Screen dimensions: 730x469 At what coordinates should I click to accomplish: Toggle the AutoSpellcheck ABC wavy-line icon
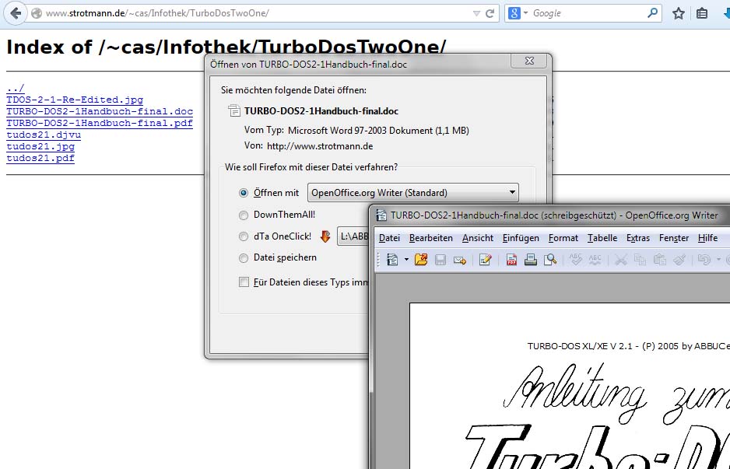(x=595, y=259)
